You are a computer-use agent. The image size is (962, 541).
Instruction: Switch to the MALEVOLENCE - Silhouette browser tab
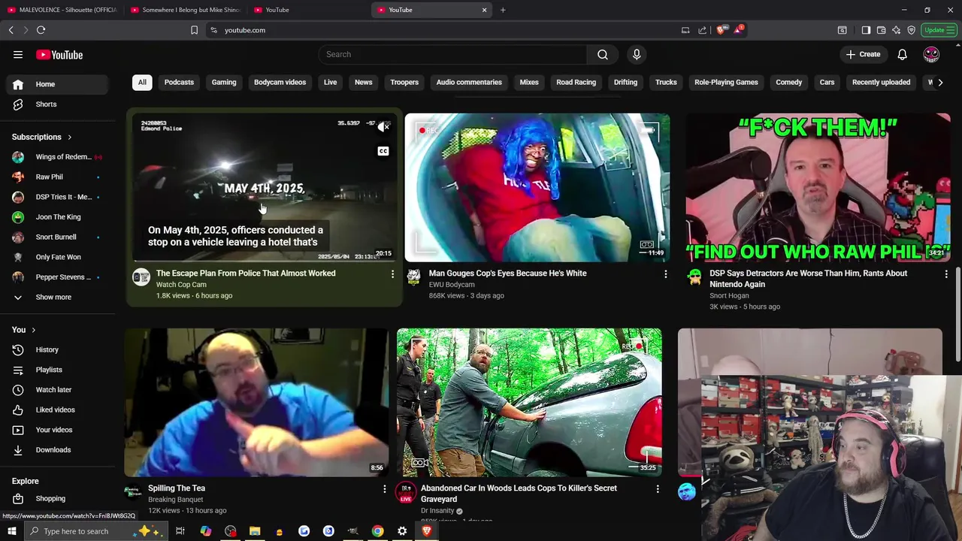point(62,10)
